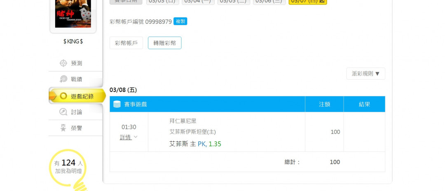Image resolution: width=445 pixels, height=191 pixels.
Task: Click the 艾菲斯 主 PK, 1.35 bet selection
Action: click(x=195, y=144)
